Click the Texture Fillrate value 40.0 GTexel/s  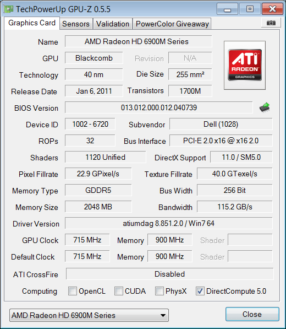pyautogui.click(x=235, y=174)
